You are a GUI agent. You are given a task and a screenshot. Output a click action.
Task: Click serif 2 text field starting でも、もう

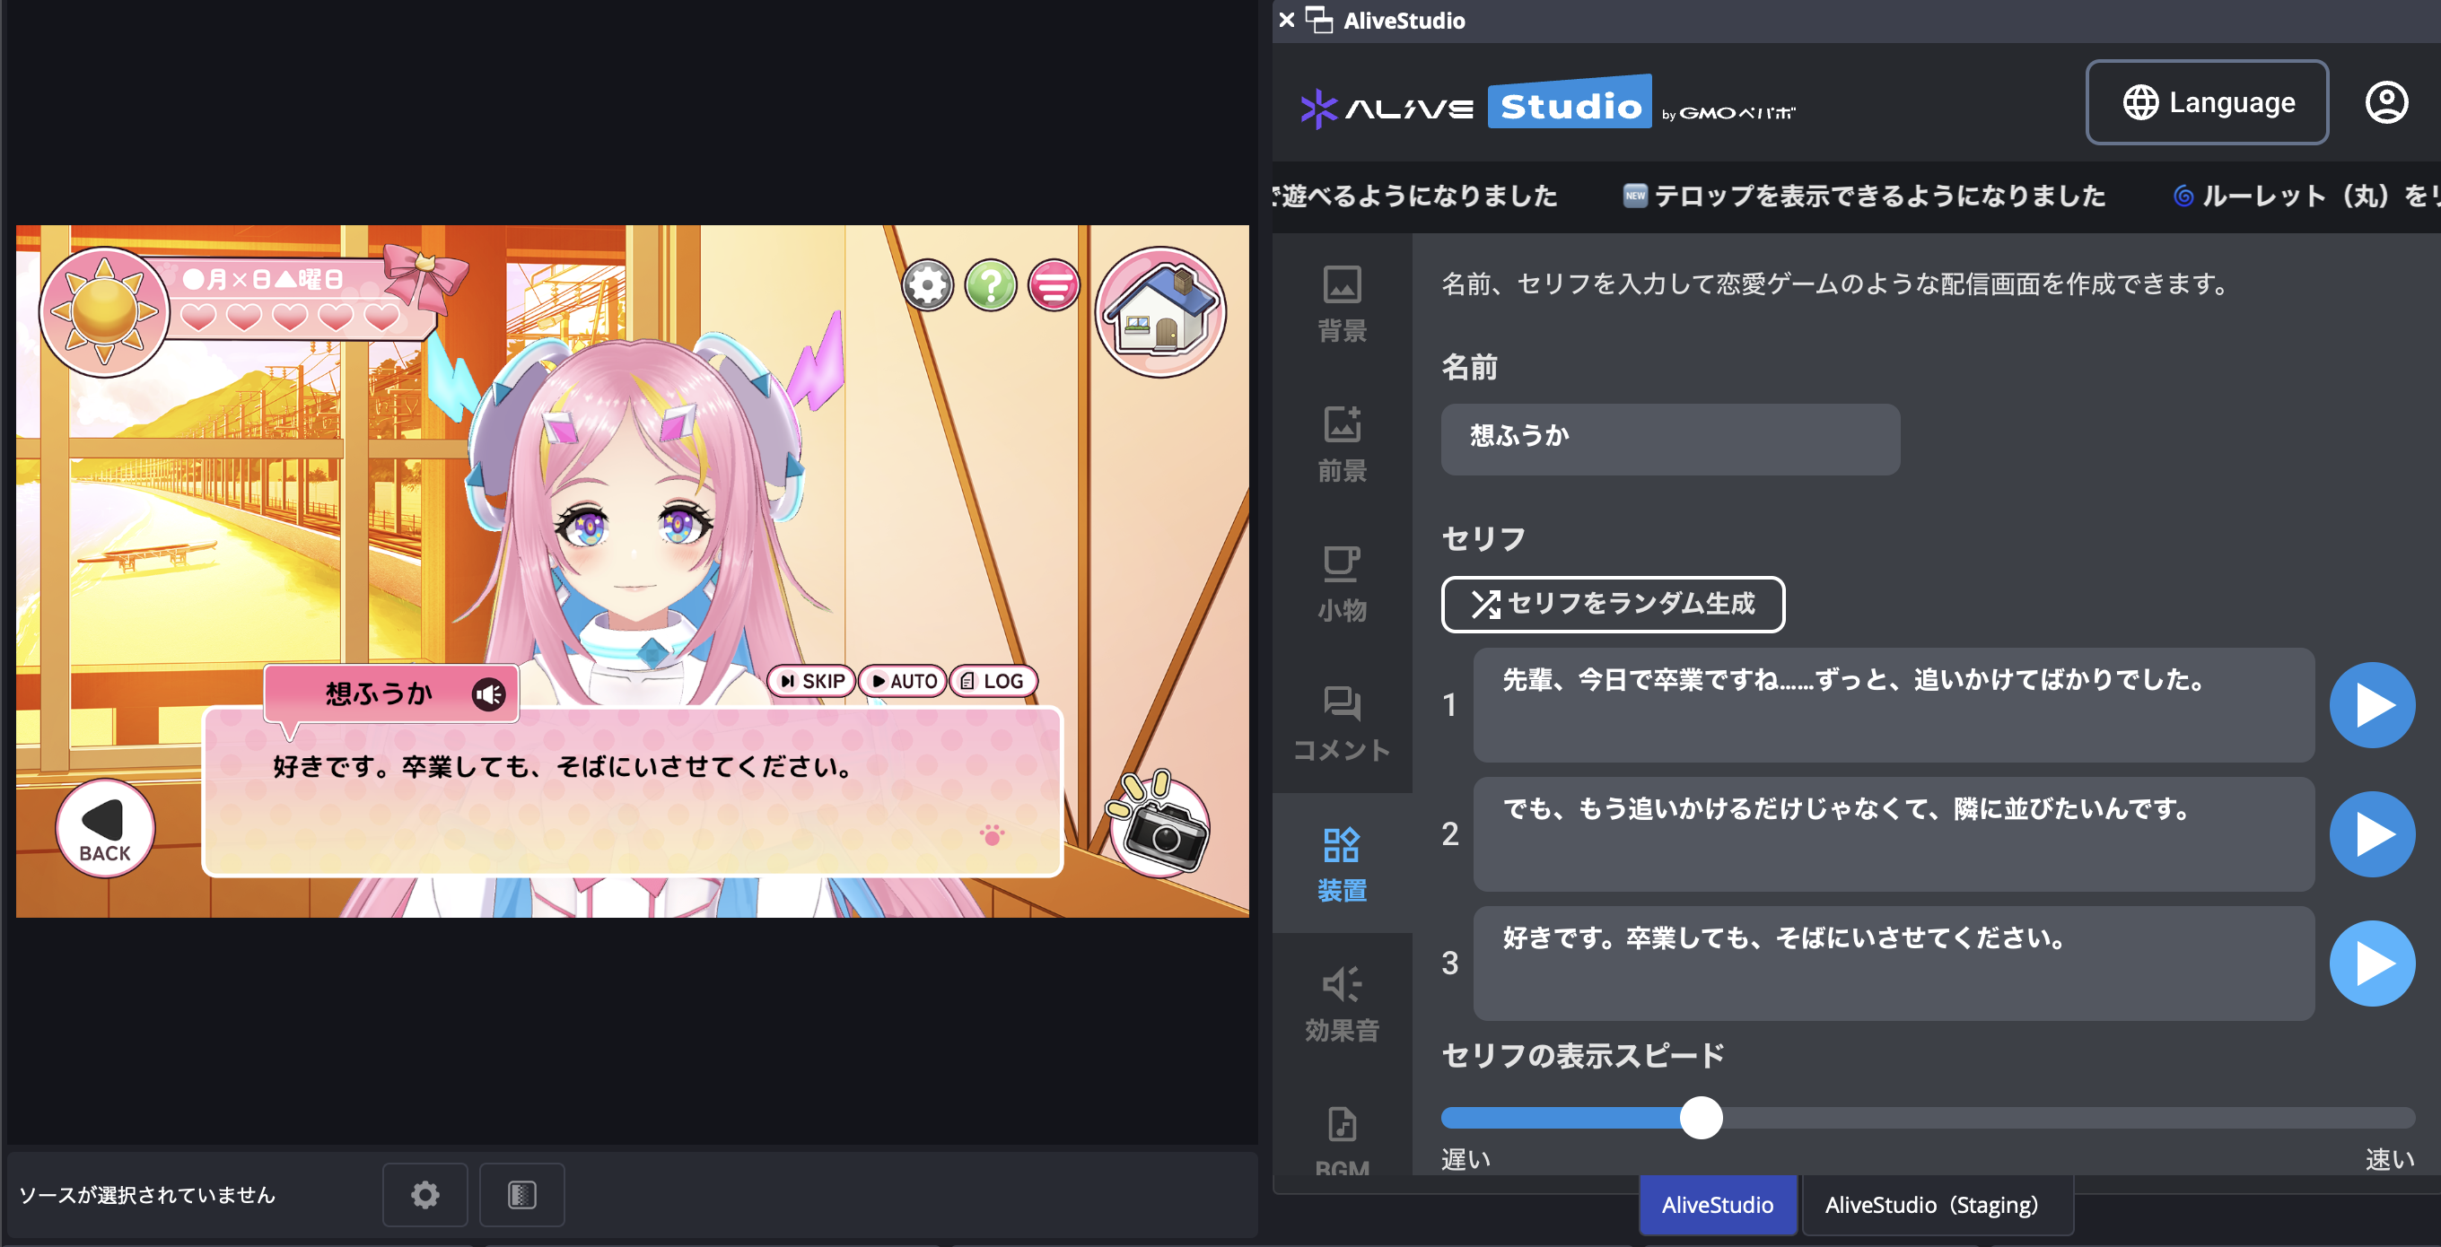(1894, 833)
